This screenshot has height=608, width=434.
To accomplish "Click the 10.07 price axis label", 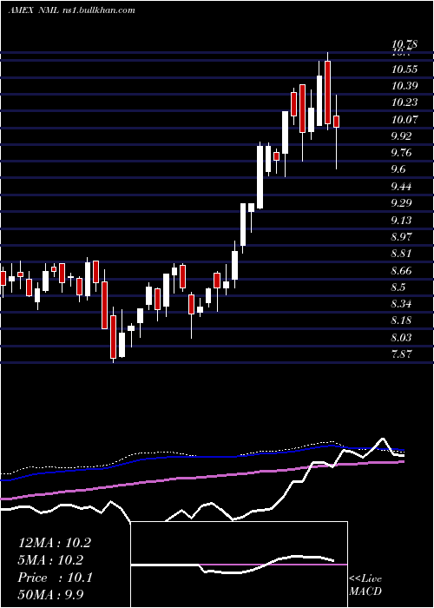I will point(404,120).
